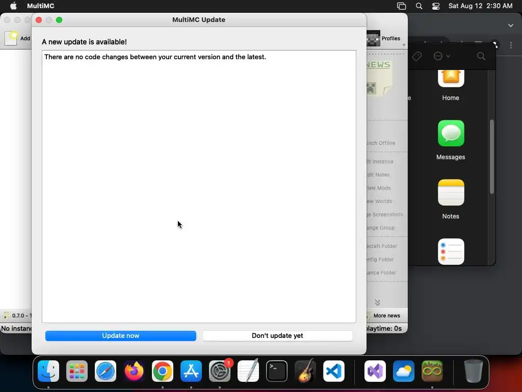
Task: Open Finder from the Dock
Action: (x=48, y=371)
